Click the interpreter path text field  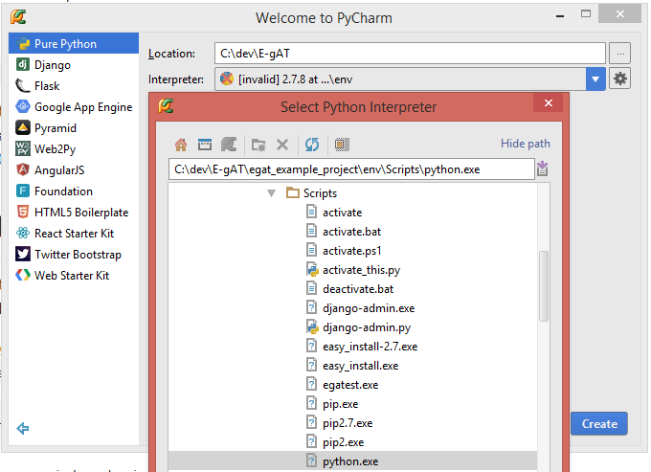[x=351, y=169]
